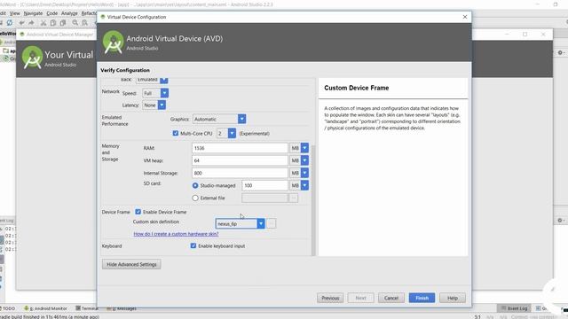568x319 pixels.
Task: Click the Find magnifier toolbar icon
Action: [75, 23]
